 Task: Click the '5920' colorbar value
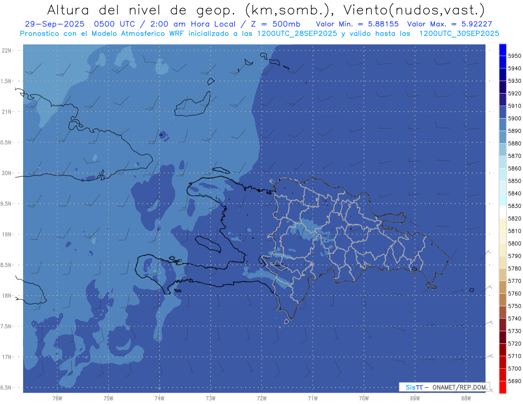tap(514, 93)
